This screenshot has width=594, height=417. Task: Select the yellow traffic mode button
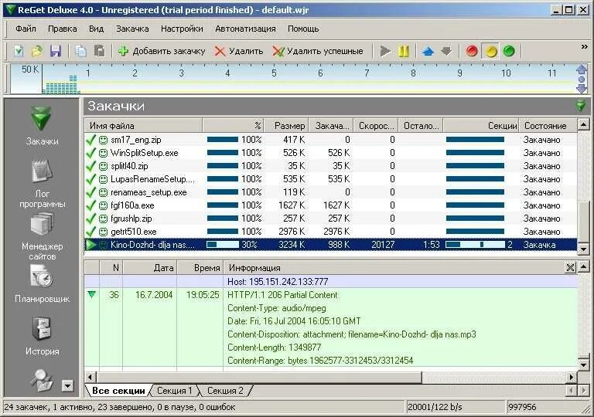[490, 51]
